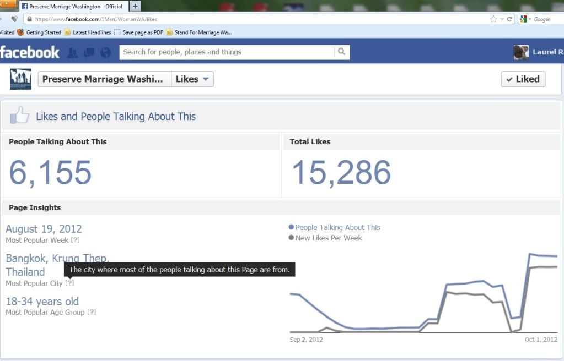Click the Preserve Marriage Washi... page button

(x=105, y=79)
